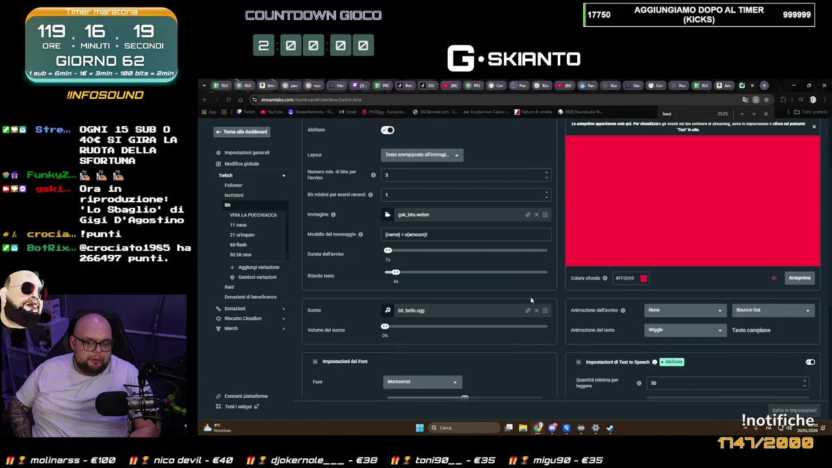Show info for Numero min. di bits
Screen dimensions: 832x468
pyautogui.click(x=373, y=175)
